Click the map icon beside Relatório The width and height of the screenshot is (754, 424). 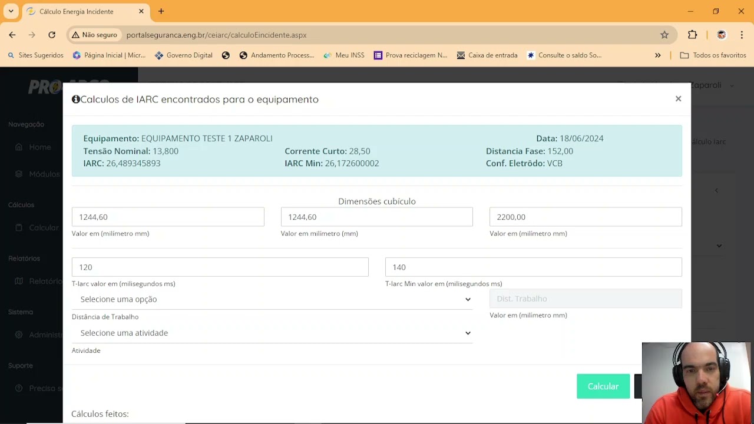pos(19,281)
